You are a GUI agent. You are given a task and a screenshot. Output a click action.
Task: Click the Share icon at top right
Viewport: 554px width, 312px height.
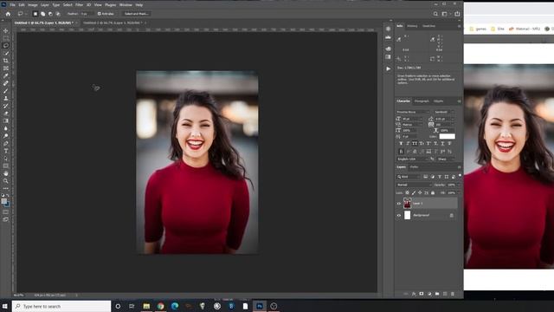click(457, 14)
